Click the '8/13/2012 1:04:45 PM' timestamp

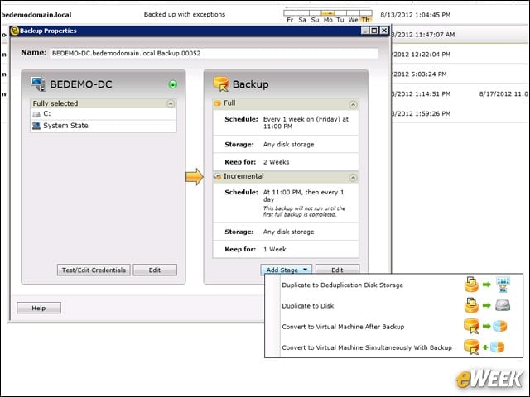point(416,15)
